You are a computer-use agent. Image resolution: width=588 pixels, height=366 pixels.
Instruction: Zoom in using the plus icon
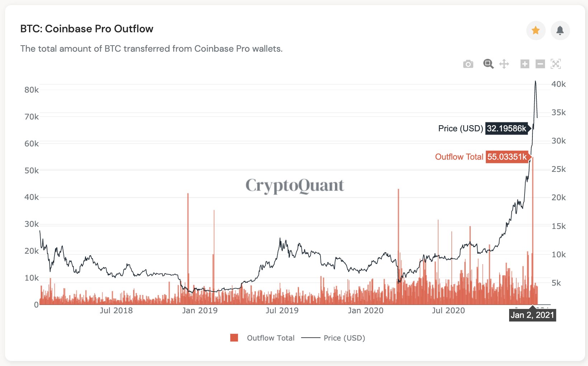click(525, 64)
